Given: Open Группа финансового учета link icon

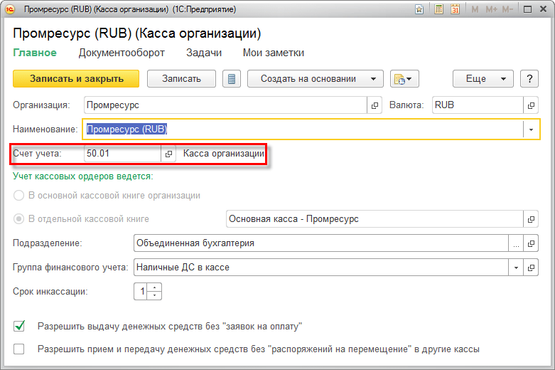Looking at the screenshot, I should [x=531, y=268].
